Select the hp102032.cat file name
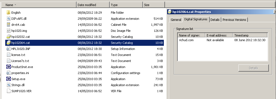276x99 pixels. (21, 37)
